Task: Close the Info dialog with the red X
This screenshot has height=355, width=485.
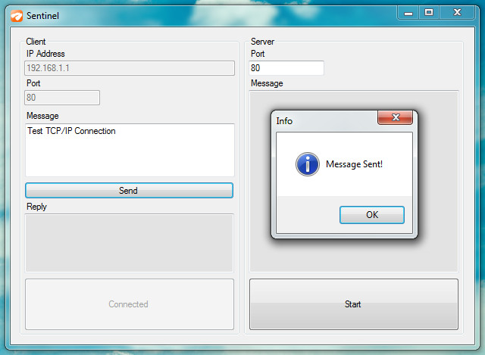Action: tap(395, 117)
